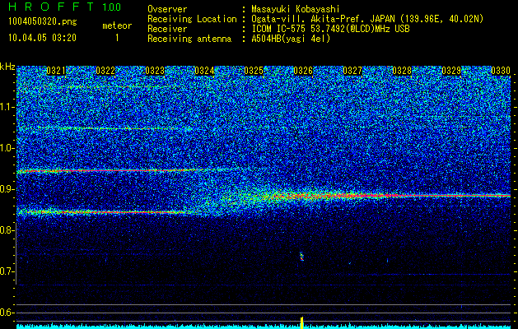Click the 'Ovserver' field label
This screenshot has height=329, width=518.
[x=167, y=9]
